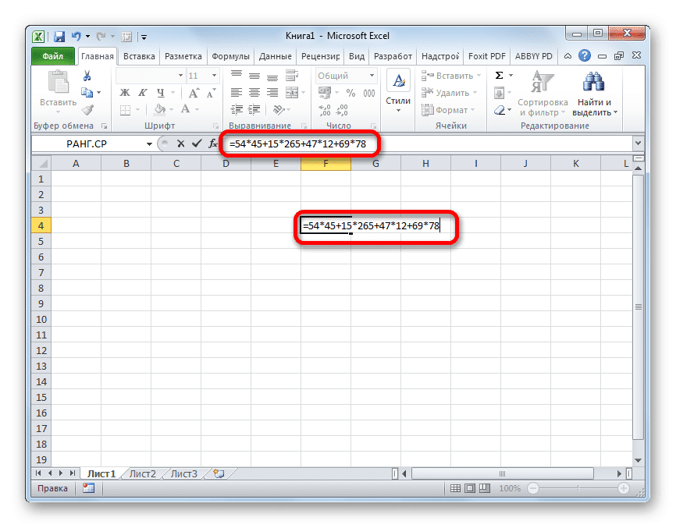Open the cell borders tool

(126, 110)
